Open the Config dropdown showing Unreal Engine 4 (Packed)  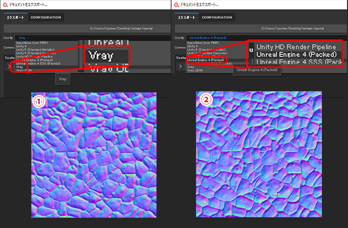coord(266,38)
